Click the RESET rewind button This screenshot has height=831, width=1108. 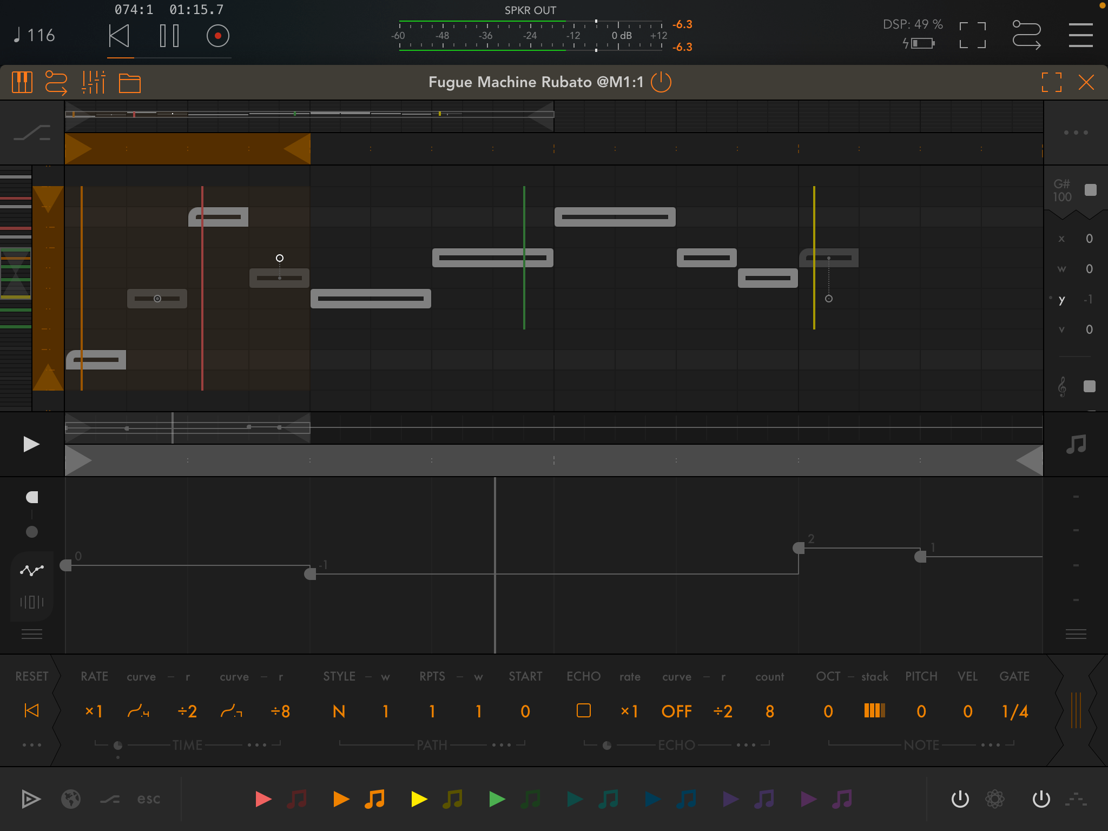pyautogui.click(x=32, y=710)
